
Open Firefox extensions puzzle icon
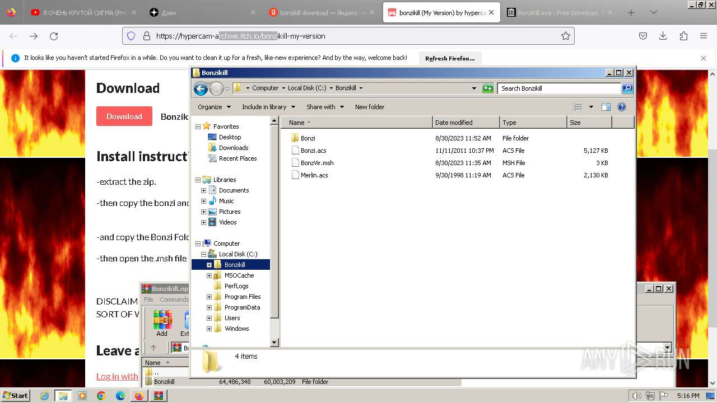coord(683,36)
